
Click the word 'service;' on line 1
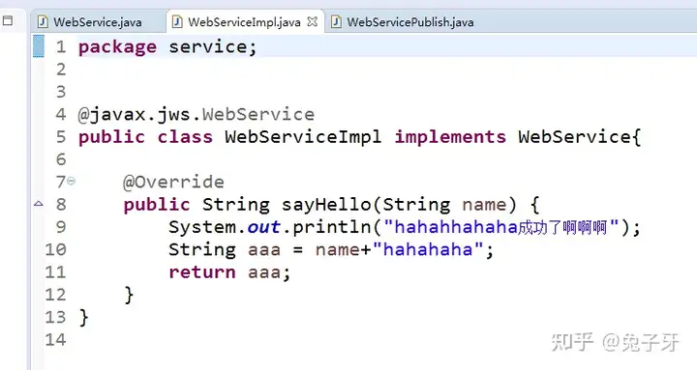213,46
